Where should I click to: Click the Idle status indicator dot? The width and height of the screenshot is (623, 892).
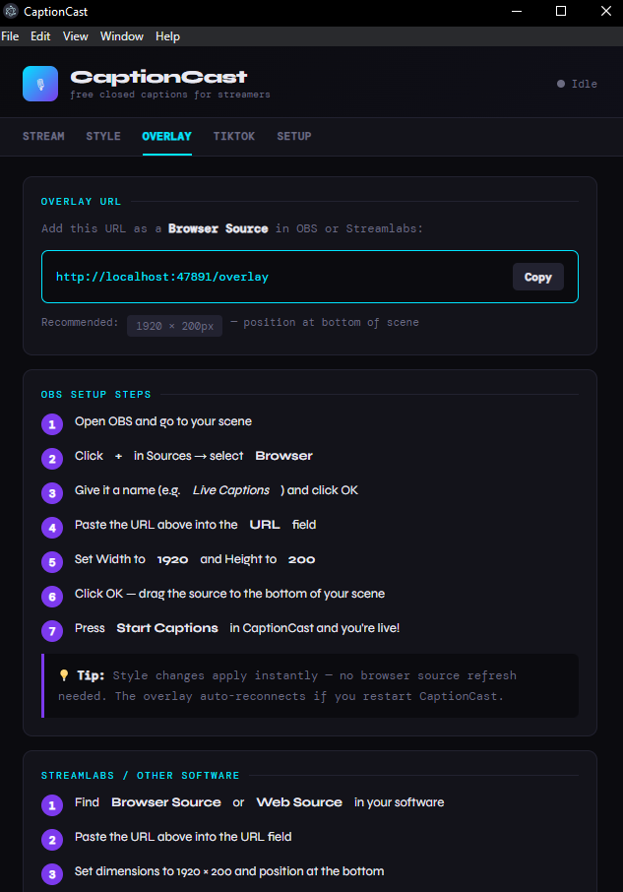[x=561, y=84]
